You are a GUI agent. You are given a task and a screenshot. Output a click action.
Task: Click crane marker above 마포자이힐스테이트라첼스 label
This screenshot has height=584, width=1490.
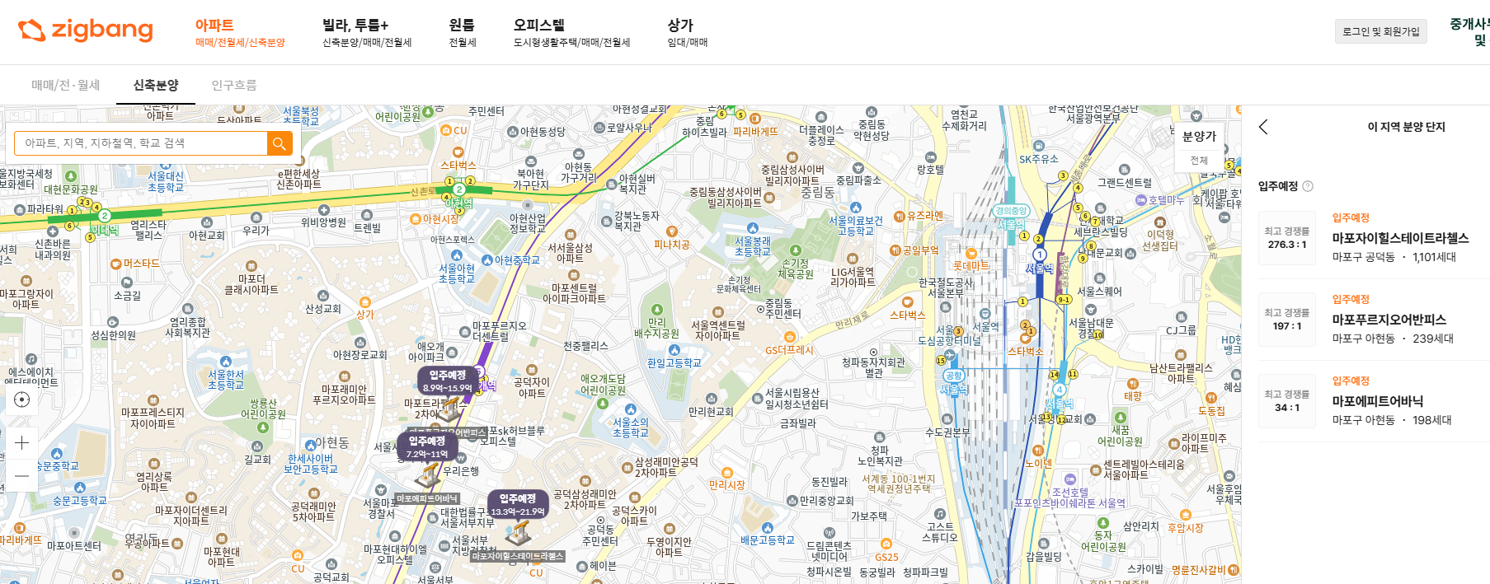coord(518,535)
